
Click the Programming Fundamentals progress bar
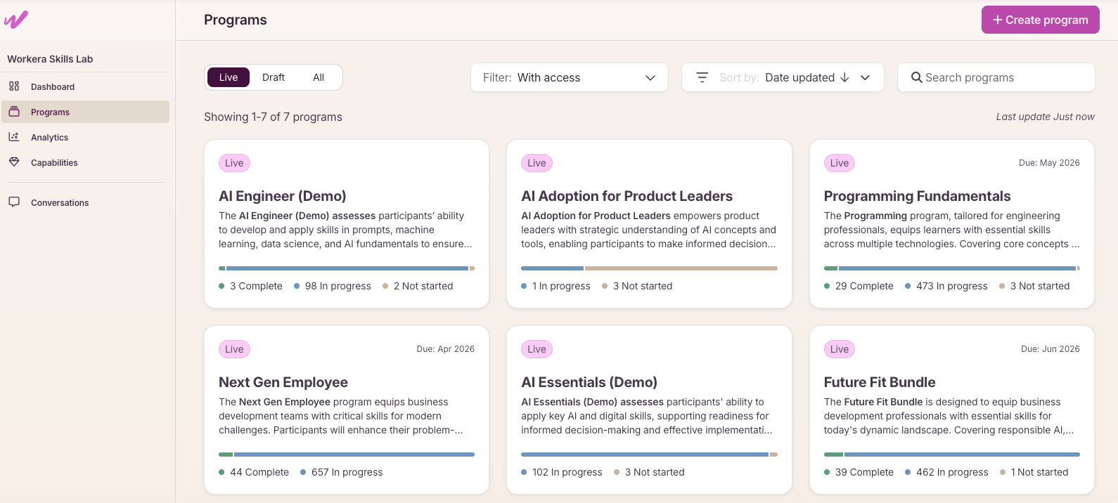(x=952, y=268)
